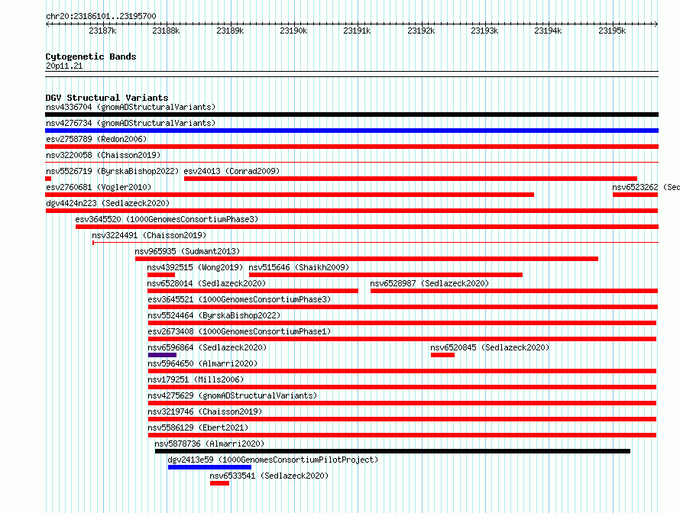Click the nsv4336704 gnomAD variant label

131,107
